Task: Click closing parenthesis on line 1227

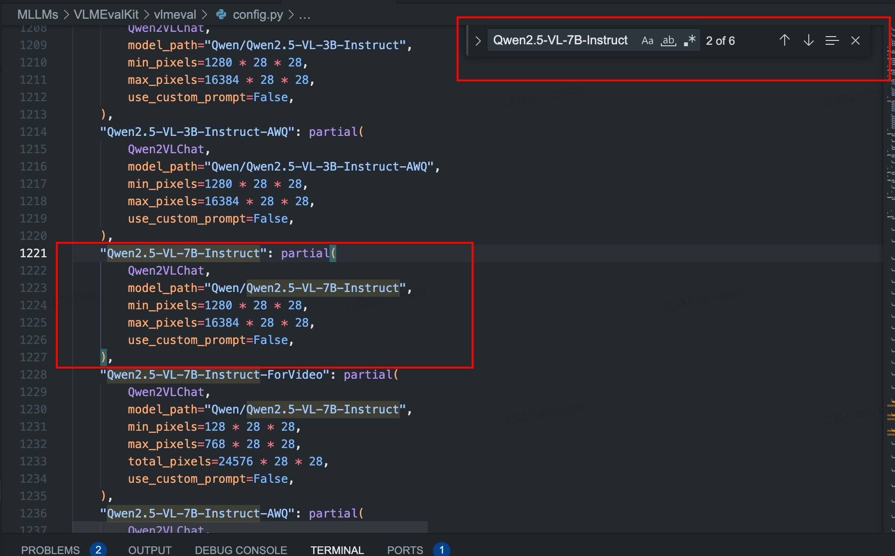Action: pos(103,357)
